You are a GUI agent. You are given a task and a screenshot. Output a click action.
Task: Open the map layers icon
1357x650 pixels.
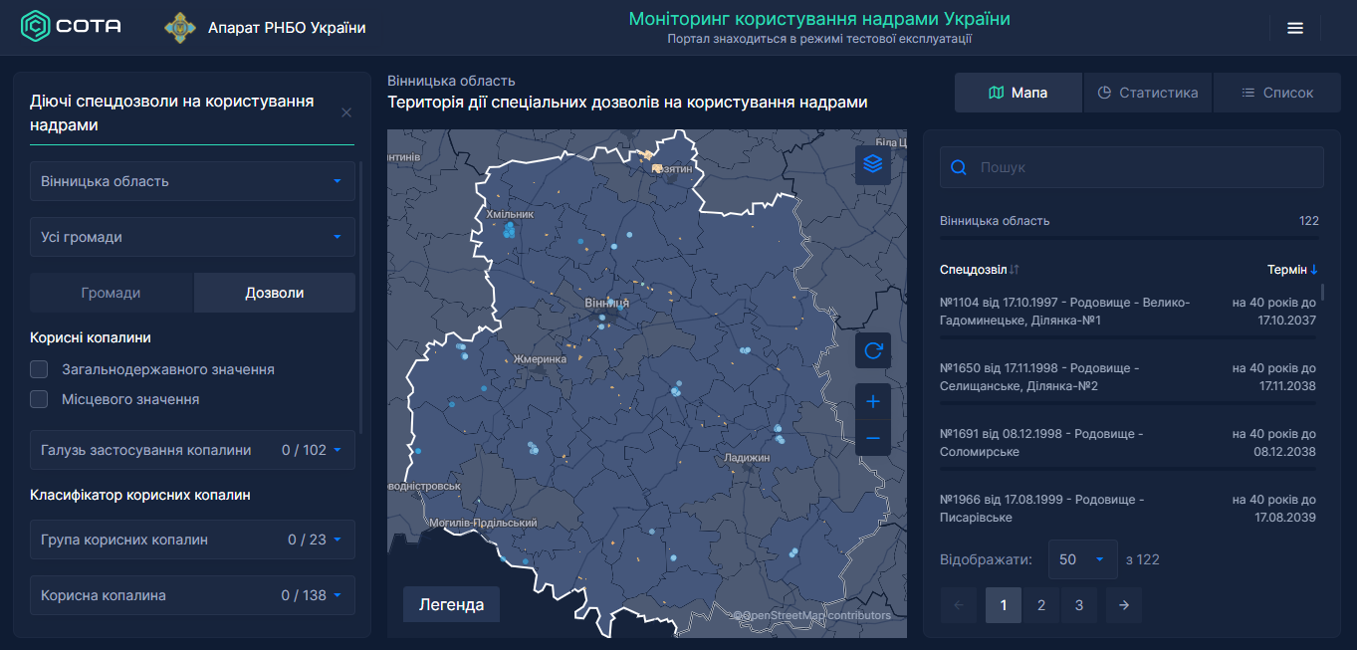coord(873,164)
